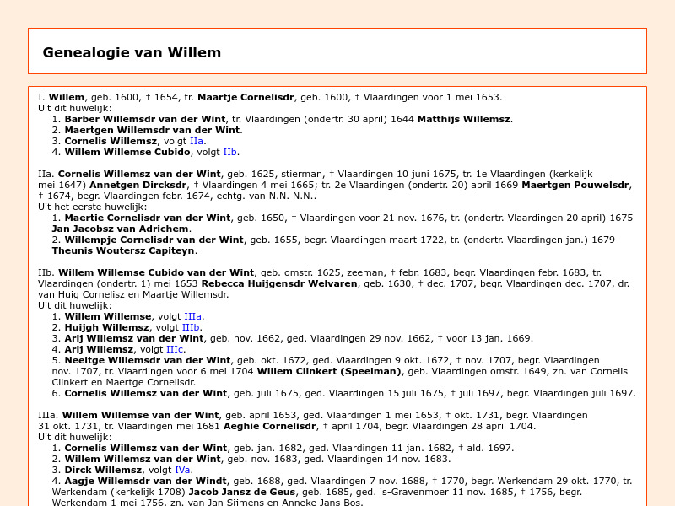675x506 pixels.
Task: Follow the IIb link for Willem Willemse Cubido
Action: [229, 152]
